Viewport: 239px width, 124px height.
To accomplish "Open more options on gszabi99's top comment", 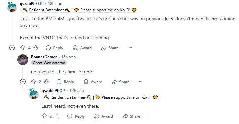I will 130,48.
